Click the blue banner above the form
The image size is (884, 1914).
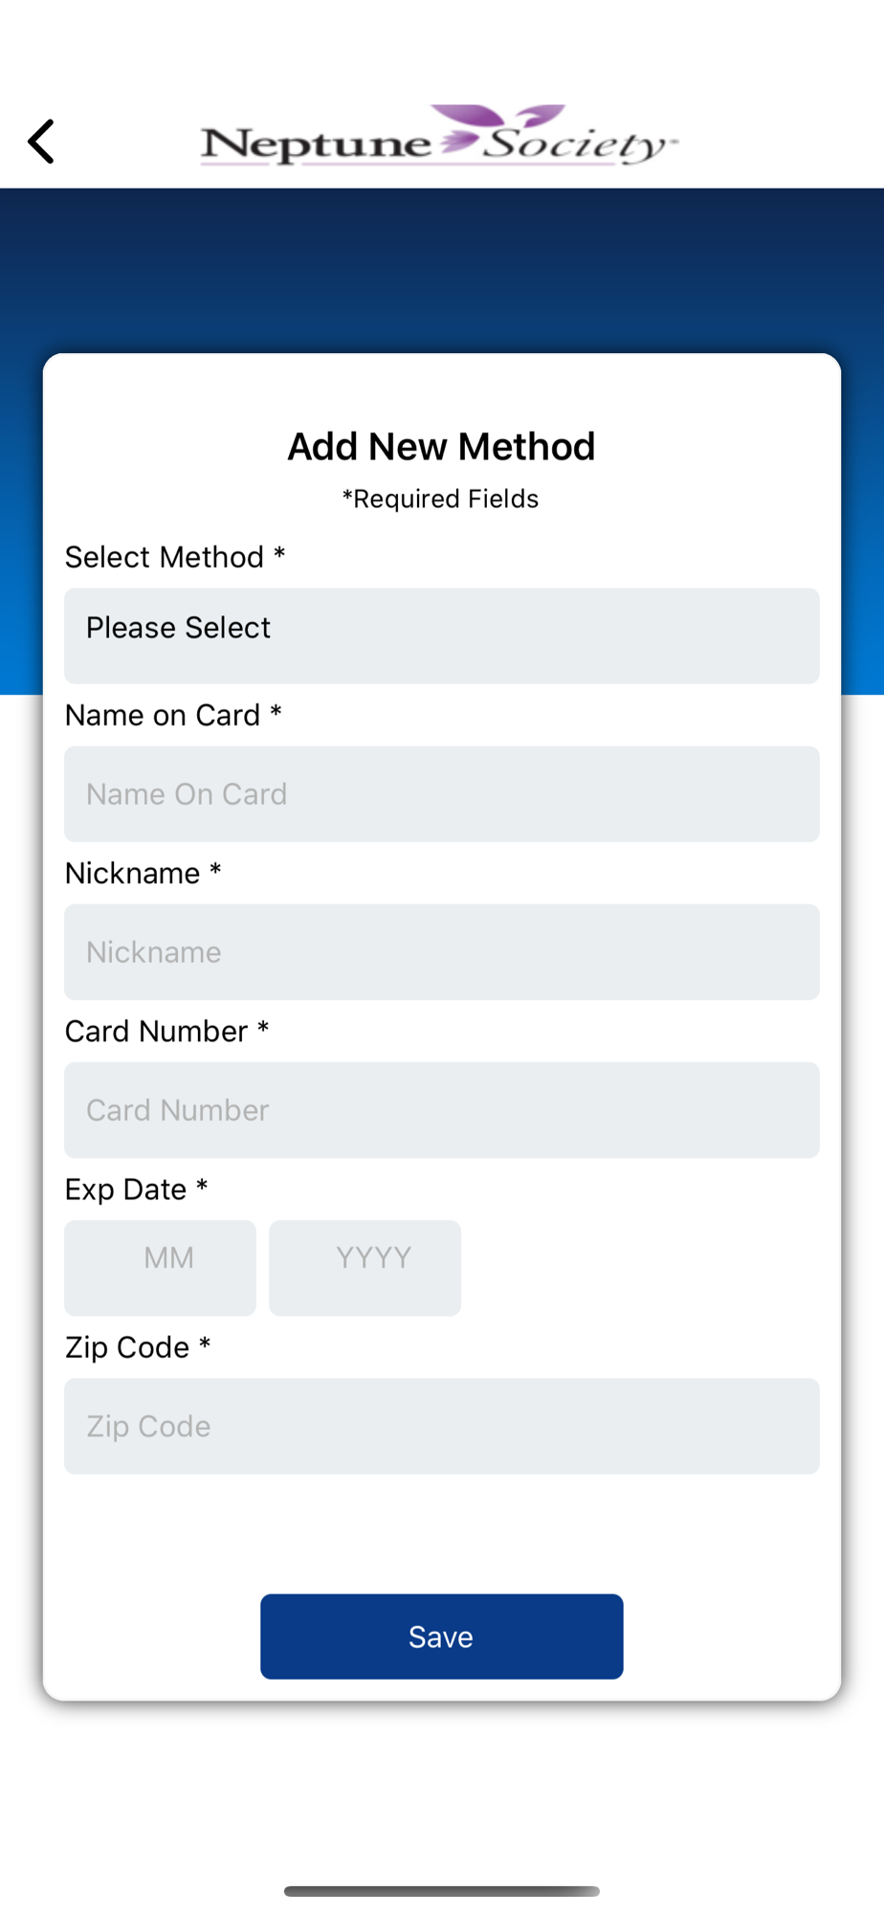pyautogui.click(x=442, y=270)
